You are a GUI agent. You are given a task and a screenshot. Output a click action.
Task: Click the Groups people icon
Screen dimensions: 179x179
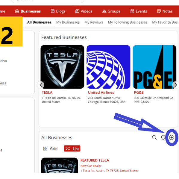104,11
